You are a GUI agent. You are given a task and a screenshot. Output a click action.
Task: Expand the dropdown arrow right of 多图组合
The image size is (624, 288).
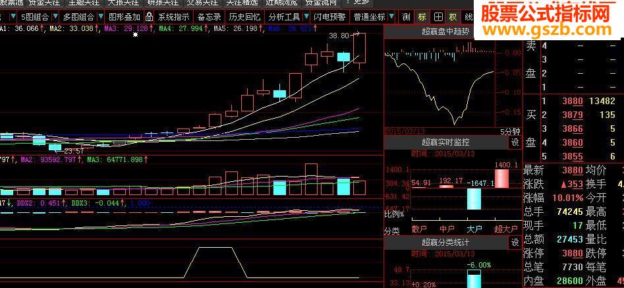tap(101, 16)
